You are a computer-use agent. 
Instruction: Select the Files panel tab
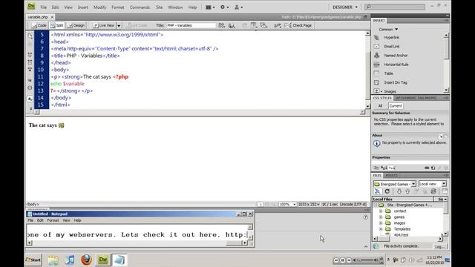coord(377,176)
